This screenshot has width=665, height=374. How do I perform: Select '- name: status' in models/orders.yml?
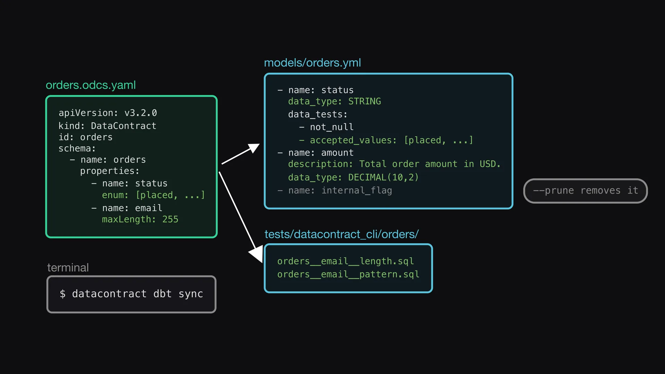point(316,90)
